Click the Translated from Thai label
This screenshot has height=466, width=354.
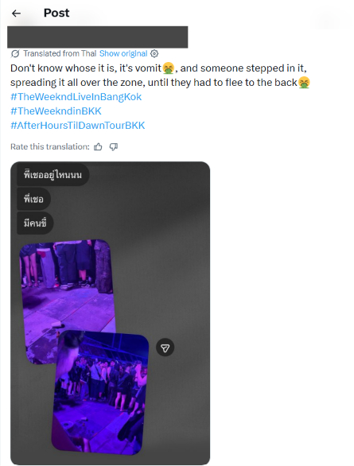pos(60,53)
